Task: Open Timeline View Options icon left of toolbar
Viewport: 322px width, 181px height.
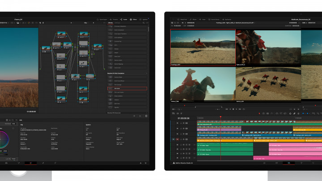Action: (x=174, y=113)
